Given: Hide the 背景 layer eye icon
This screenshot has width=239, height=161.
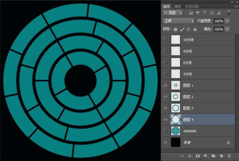Looking at the screenshot, I should coord(165,142).
